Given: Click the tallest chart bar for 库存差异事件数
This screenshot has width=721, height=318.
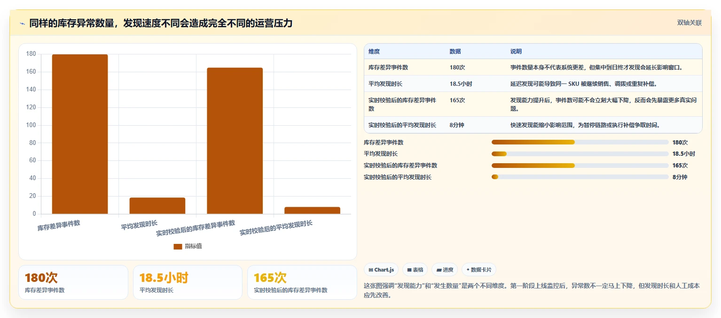Looking at the screenshot, I should (x=80, y=134).
